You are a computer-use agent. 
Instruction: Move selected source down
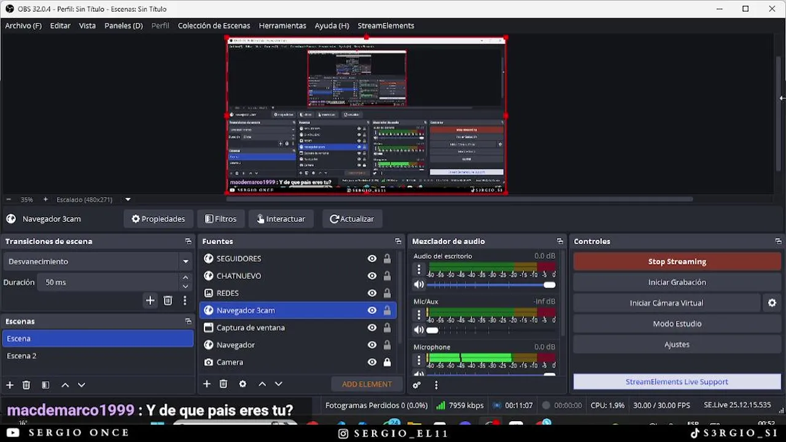pos(278,384)
